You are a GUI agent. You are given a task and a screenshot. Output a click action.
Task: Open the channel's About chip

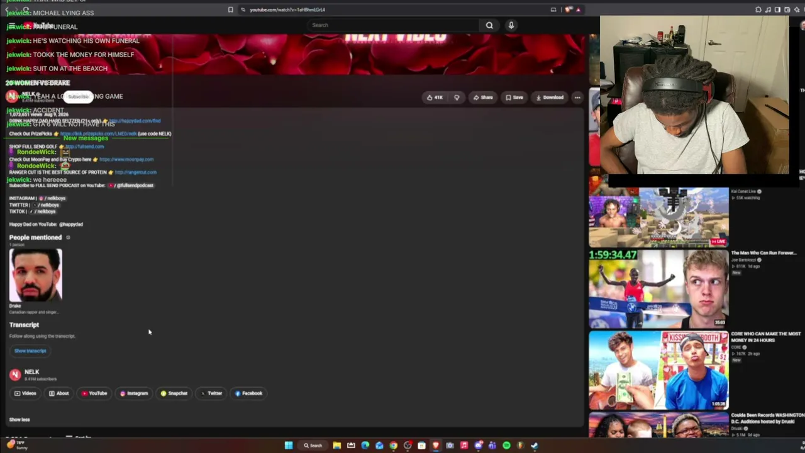pos(59,393)
